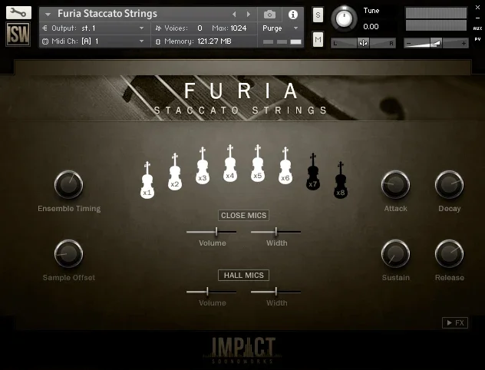Collapse instrument header with title arrow

click(48, 15)
